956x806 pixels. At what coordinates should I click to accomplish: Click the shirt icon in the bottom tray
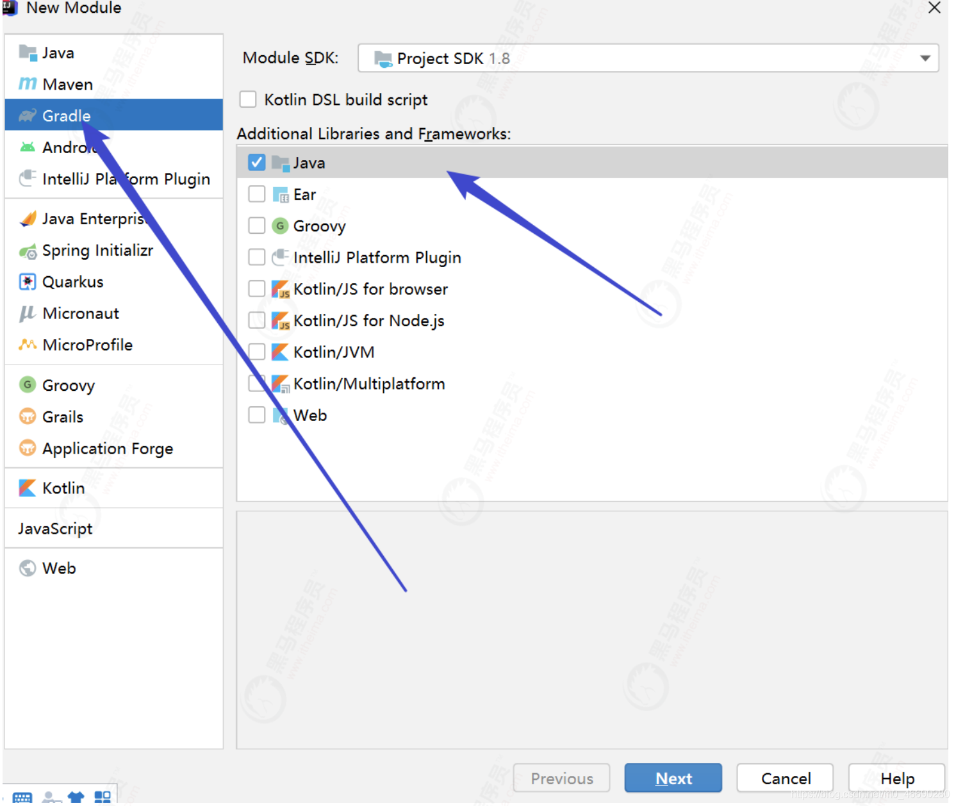click(76, 798)
